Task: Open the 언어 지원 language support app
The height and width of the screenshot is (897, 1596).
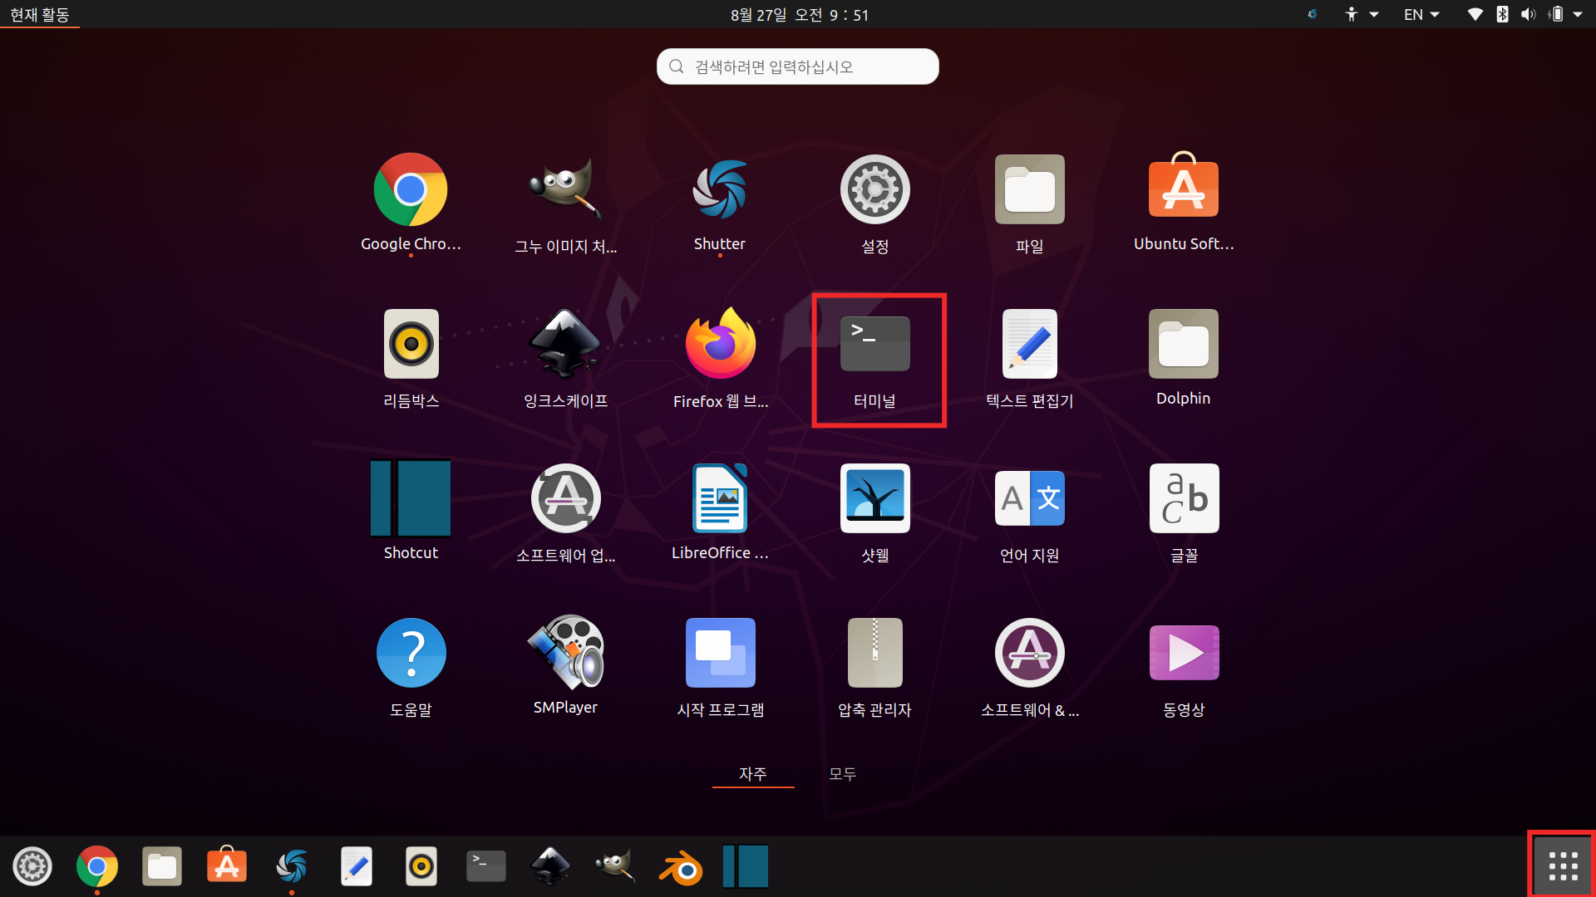Action: click(1029, 498)
